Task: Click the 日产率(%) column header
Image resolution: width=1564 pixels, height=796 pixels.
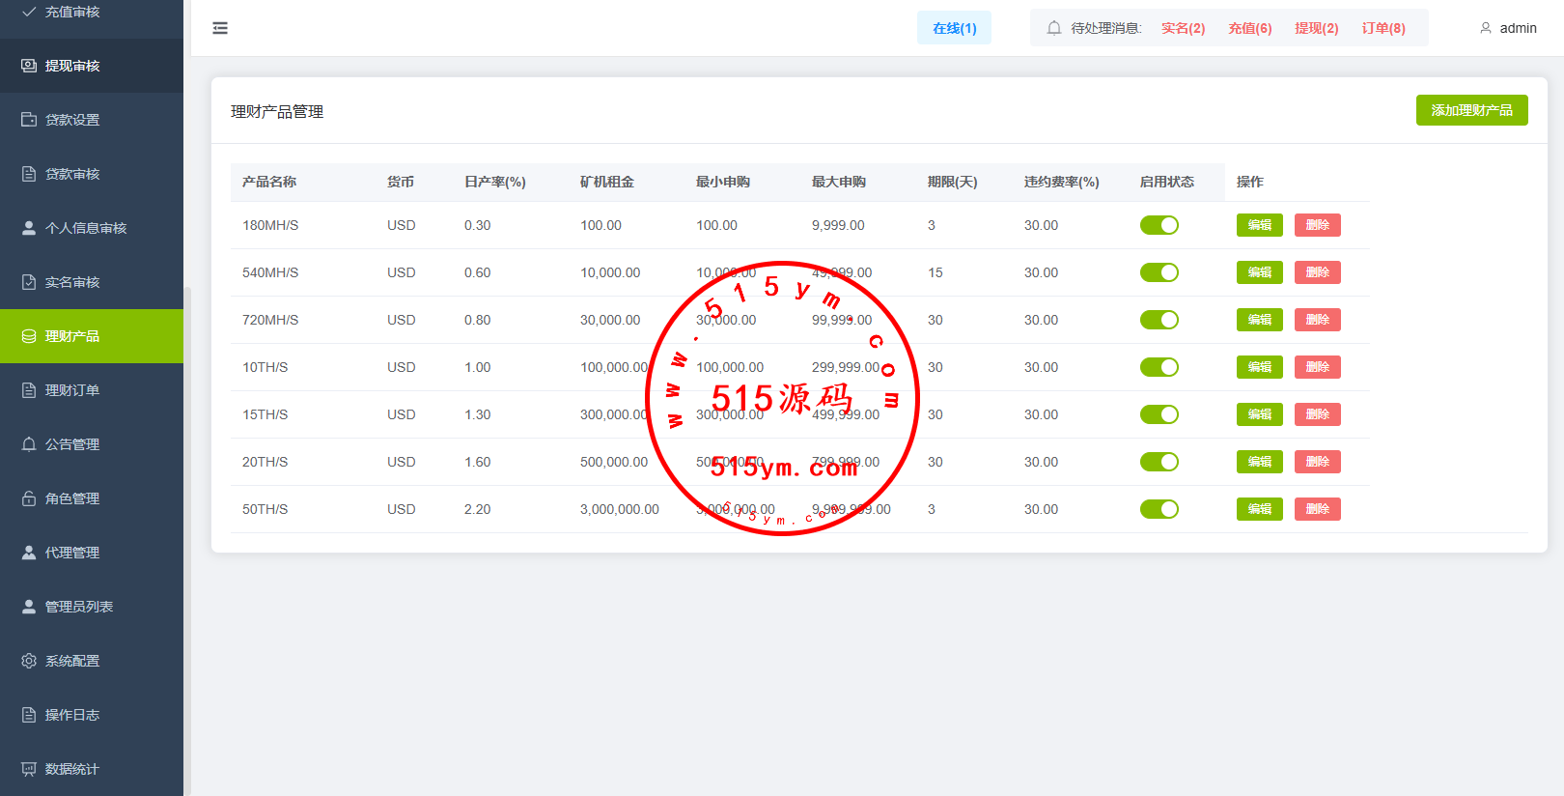Action: point(495,182)
